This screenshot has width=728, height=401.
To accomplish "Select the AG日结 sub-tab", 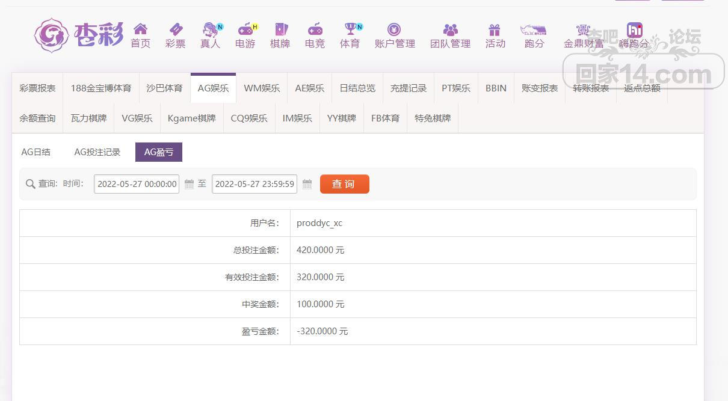I will [x=36, y=152].
